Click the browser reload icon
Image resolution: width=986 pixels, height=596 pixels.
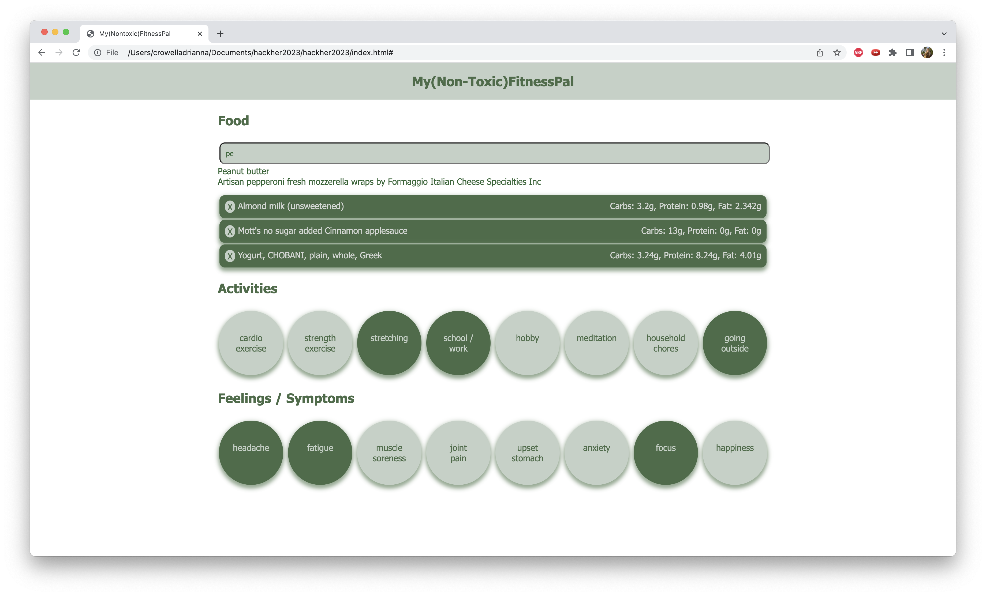point(76,52)
